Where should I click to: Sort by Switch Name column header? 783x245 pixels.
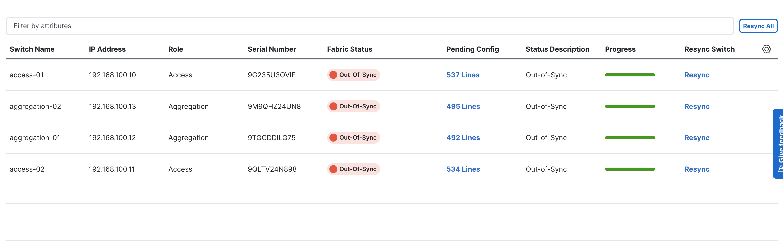coord(32,49)
